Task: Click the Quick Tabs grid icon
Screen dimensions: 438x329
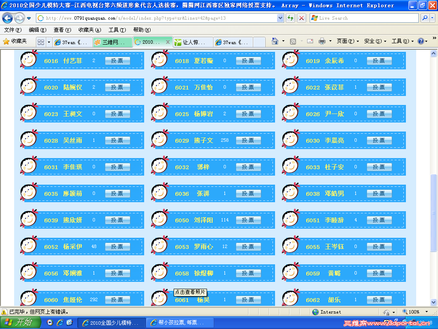Action: pyautogui.click(x=41, y=42)
